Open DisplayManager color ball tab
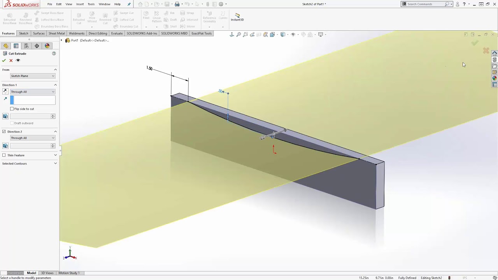Viewport: 498px width, 280px height. (x=47, y=46)
